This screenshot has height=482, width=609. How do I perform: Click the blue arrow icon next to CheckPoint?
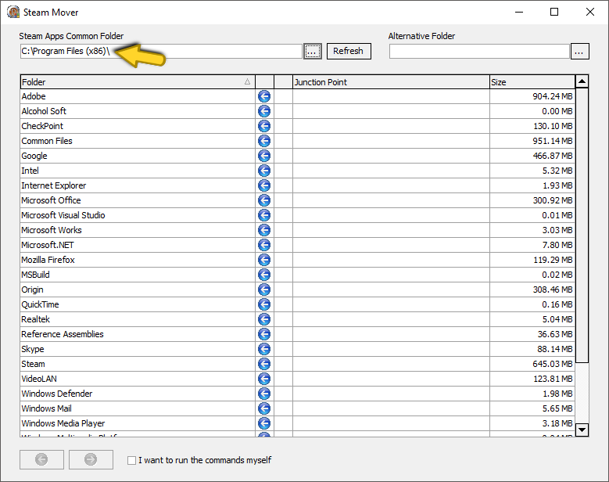(x=264, y=126)
